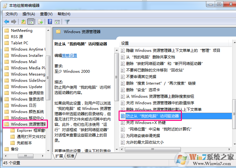236x168 pixels.
Task: Select Windows 登录选项 tree item
Action: (x=28, y=99)
